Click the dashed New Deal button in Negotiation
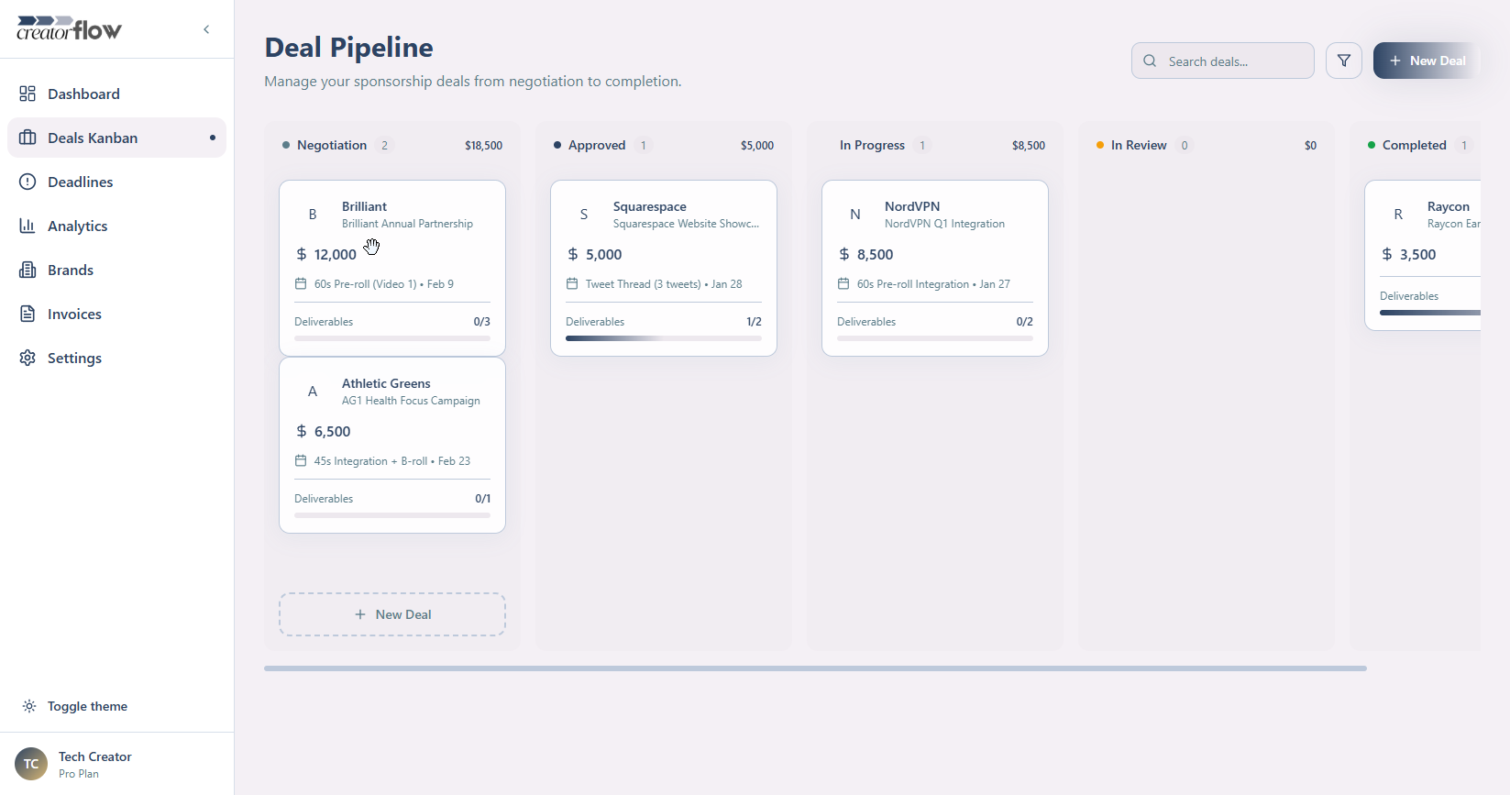The height and width of the screenshot is (795, 1510). (392, 614)
